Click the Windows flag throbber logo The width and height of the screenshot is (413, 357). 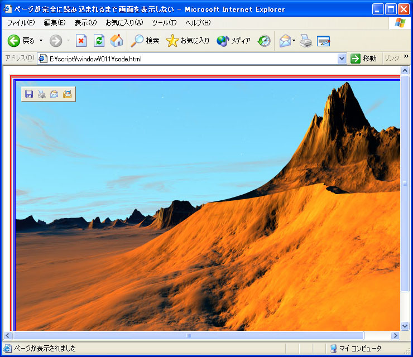point(400,23)
